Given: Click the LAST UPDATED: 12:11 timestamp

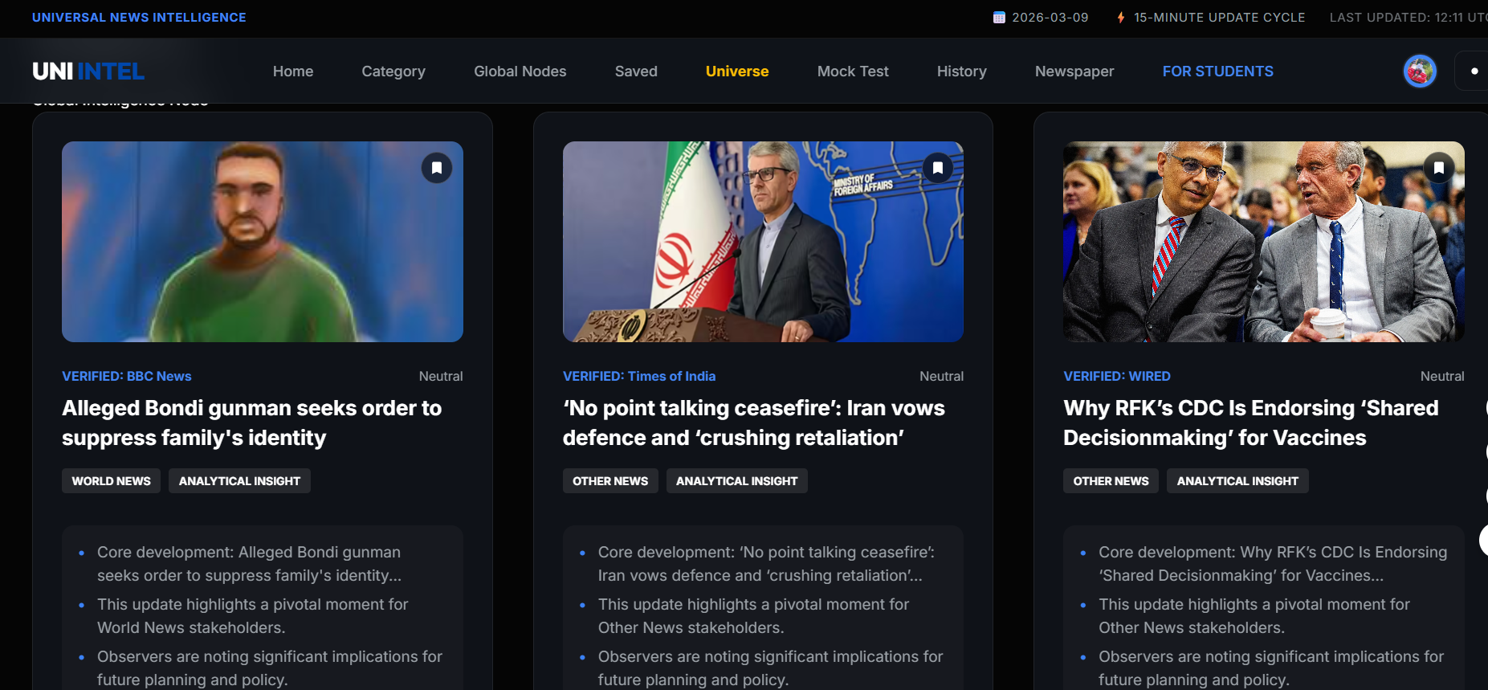Looking at the screenshot, I should point(1409,18).
